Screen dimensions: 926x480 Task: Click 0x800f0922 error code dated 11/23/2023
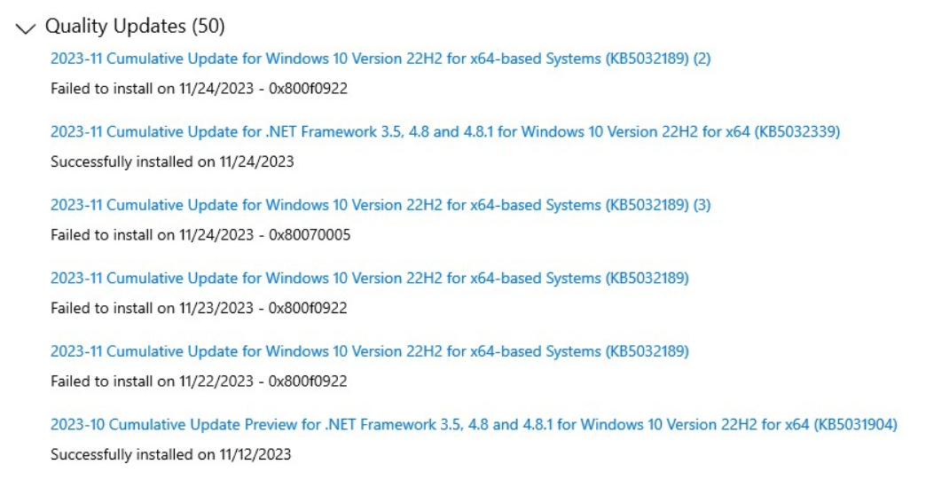pyautogui.click(x=314, y=309)
